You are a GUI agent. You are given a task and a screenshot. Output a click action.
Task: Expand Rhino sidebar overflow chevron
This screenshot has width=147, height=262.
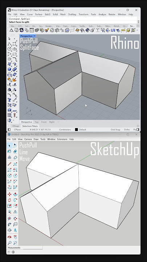(13, 120)
